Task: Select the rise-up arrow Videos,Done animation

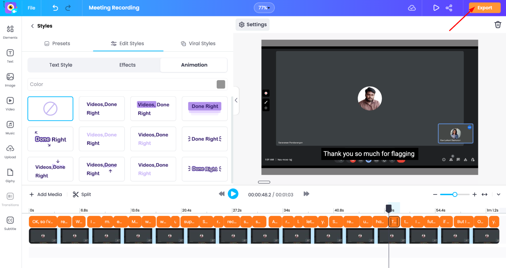Action: click(x=102, y=169)
